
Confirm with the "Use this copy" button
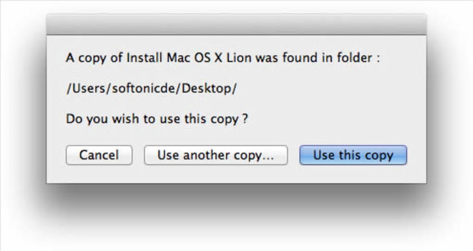[353, 155]
